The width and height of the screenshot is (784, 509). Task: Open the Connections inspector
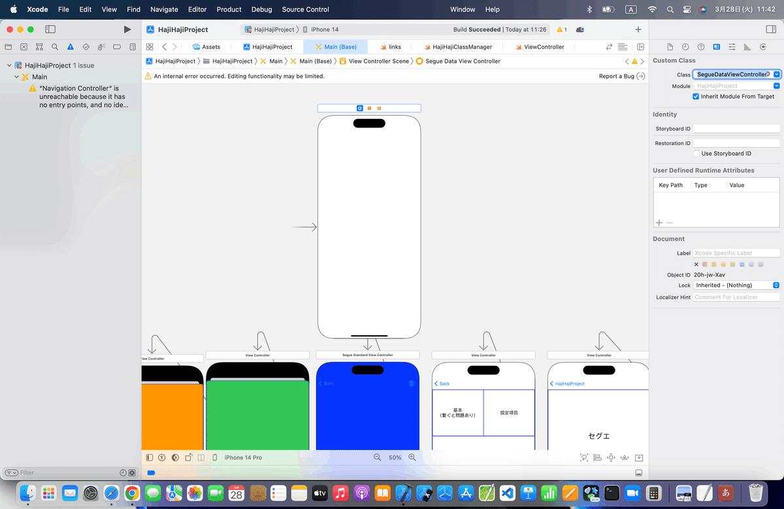(763, 47)
